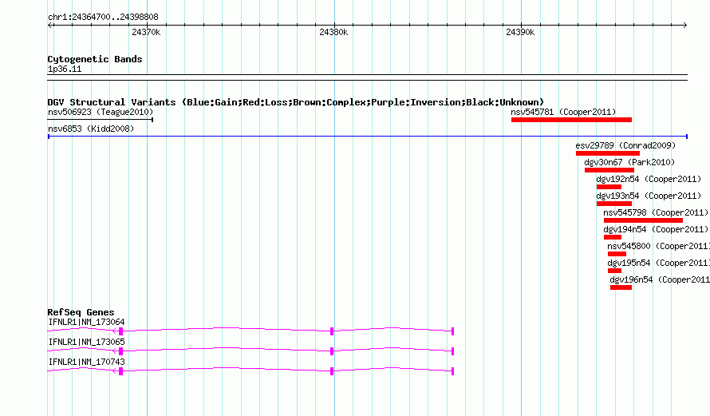
Task: Click the nsv506923 (Teague2010) variant label
Action: (x=101, y=112)
